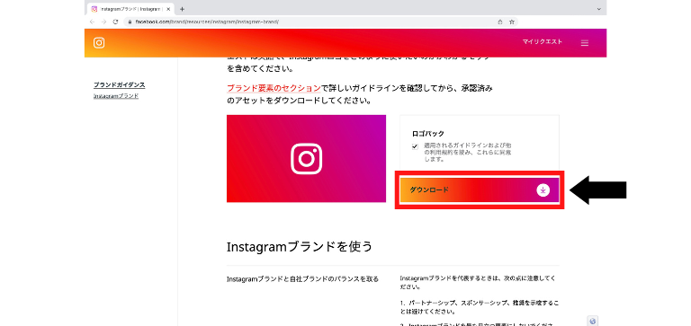Viewport: 691px width, 326px height.
Task: Reload the page with refresh icon
Action: [x=115, y=22]
